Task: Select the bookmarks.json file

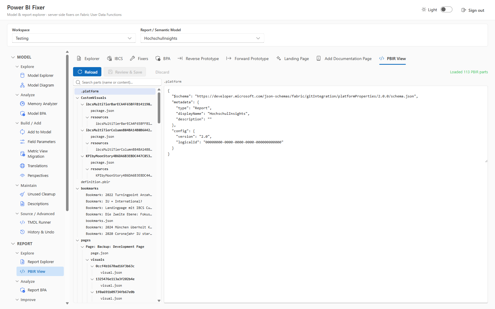Action: click(x=99, y=221)
